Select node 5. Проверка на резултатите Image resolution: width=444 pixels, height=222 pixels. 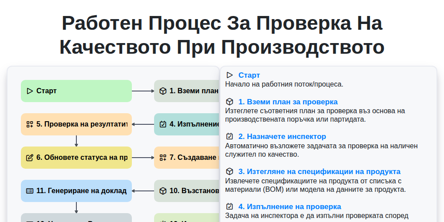76,124
